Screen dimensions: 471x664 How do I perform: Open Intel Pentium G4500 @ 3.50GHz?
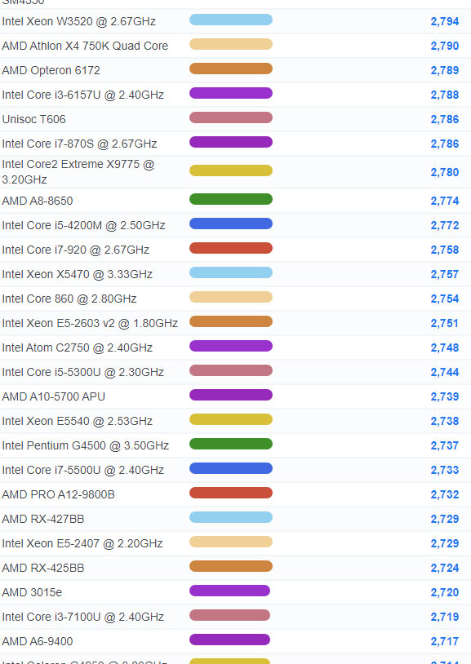point(85,446)
